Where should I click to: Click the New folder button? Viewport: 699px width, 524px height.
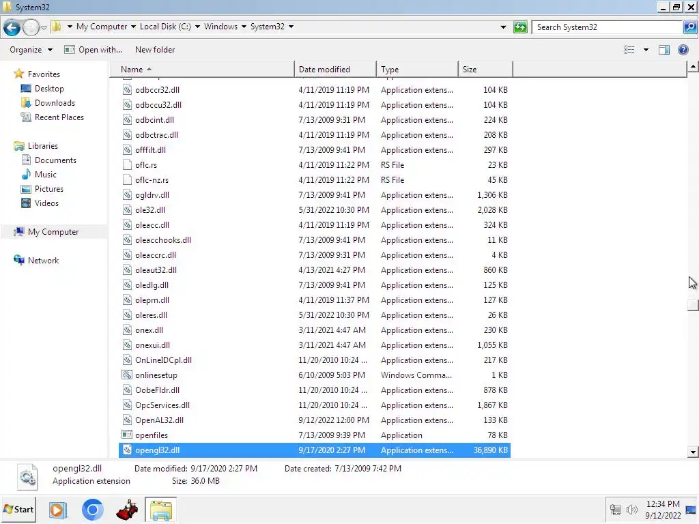coord(155,50)
